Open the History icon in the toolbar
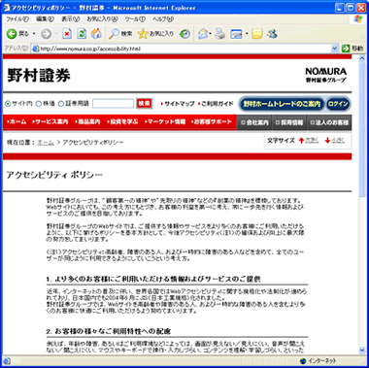The image size is (369, 368). tap(184, 34)
